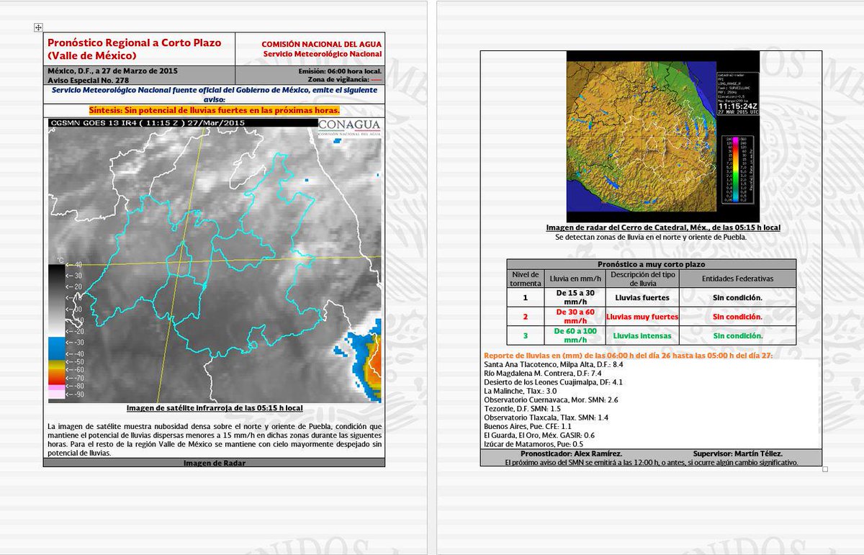The image size is (864, 555).
Task: Click 'Supervisor: Martín Téllez.'
Action: click(738, 454)
